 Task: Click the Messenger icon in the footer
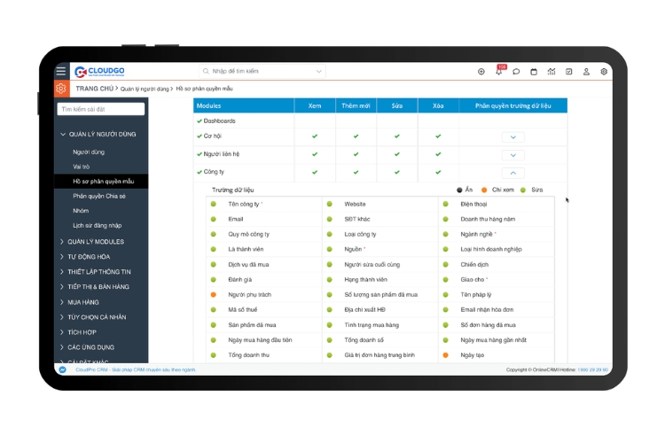click(x=62, y=369)
